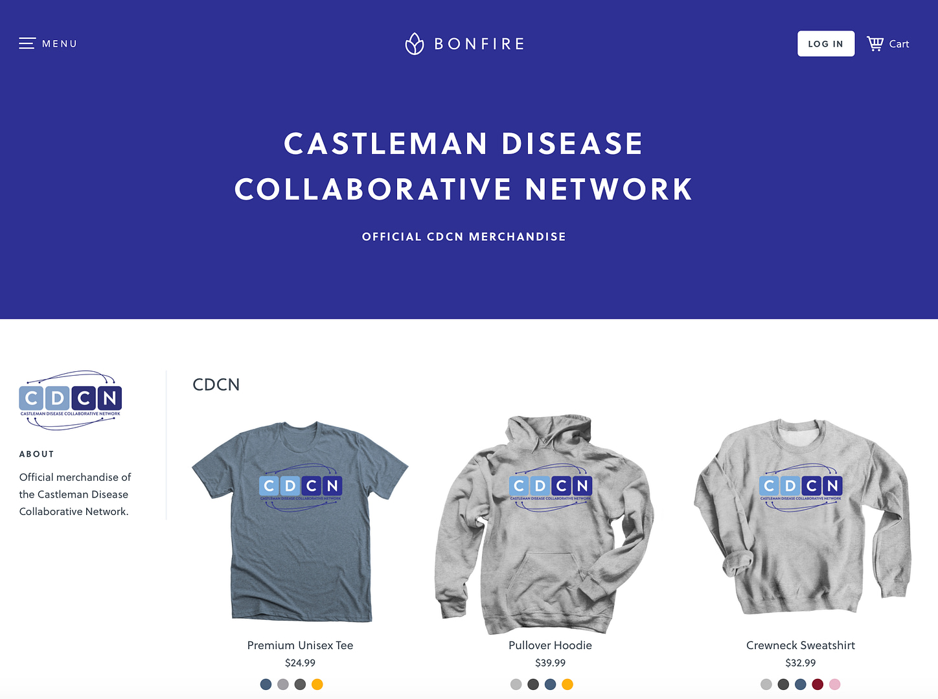Select the red swatch for Crewneck Sweatshirt
Viewport: 938px width, 699px height.
[x=818, y=684]
